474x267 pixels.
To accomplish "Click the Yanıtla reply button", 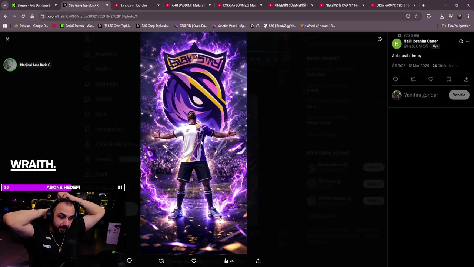I will tap(459, 95).
